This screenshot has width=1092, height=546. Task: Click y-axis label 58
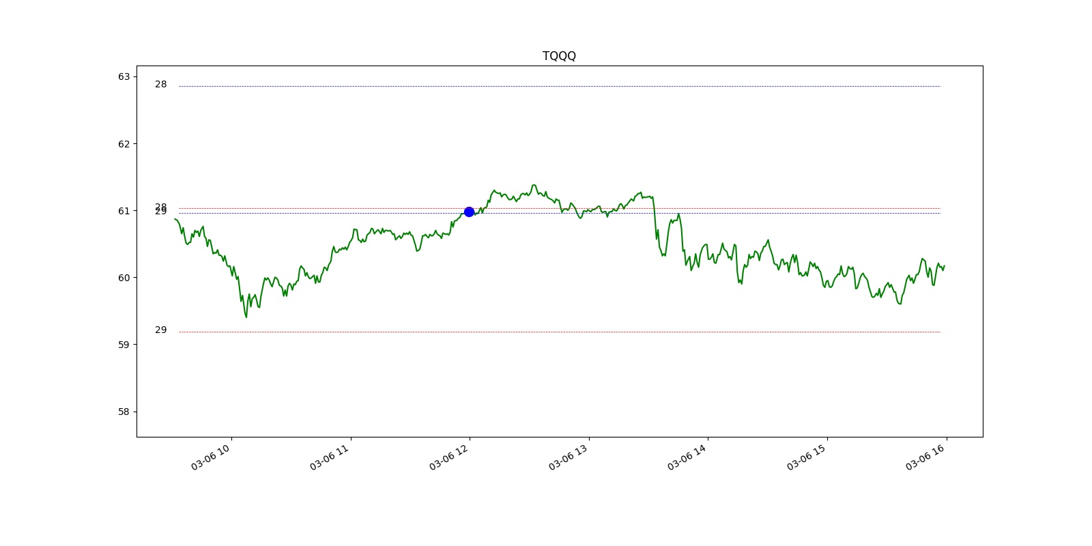(x=124, y=412)
